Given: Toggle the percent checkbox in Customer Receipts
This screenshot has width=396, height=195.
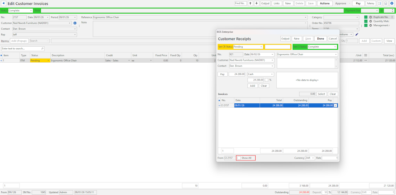Looking at the screenshot, I should 267,80.
